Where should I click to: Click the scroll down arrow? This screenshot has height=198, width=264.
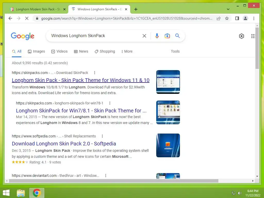257,176
